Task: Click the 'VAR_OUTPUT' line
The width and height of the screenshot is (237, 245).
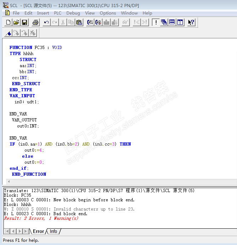Action: click(x=24, y=120)
